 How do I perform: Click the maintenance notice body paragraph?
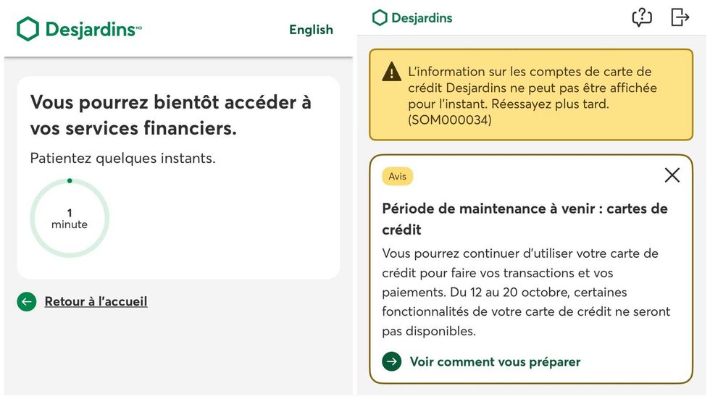pos(526,293)
